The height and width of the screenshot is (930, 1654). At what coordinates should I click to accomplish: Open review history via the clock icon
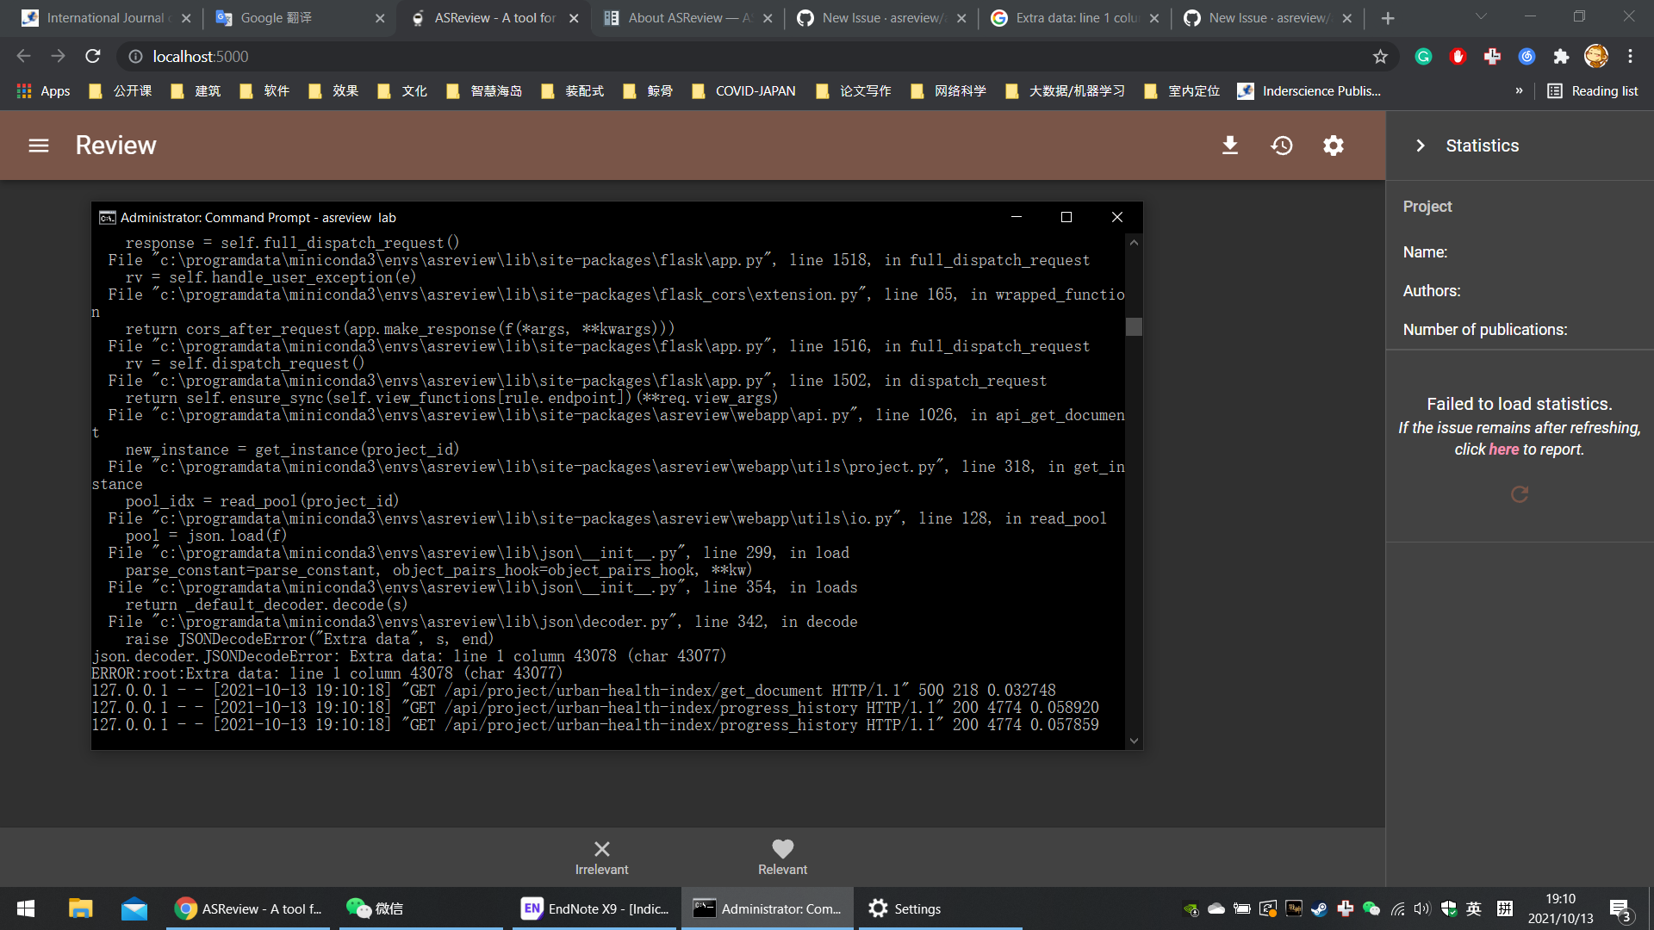(x=1281, y=145)
